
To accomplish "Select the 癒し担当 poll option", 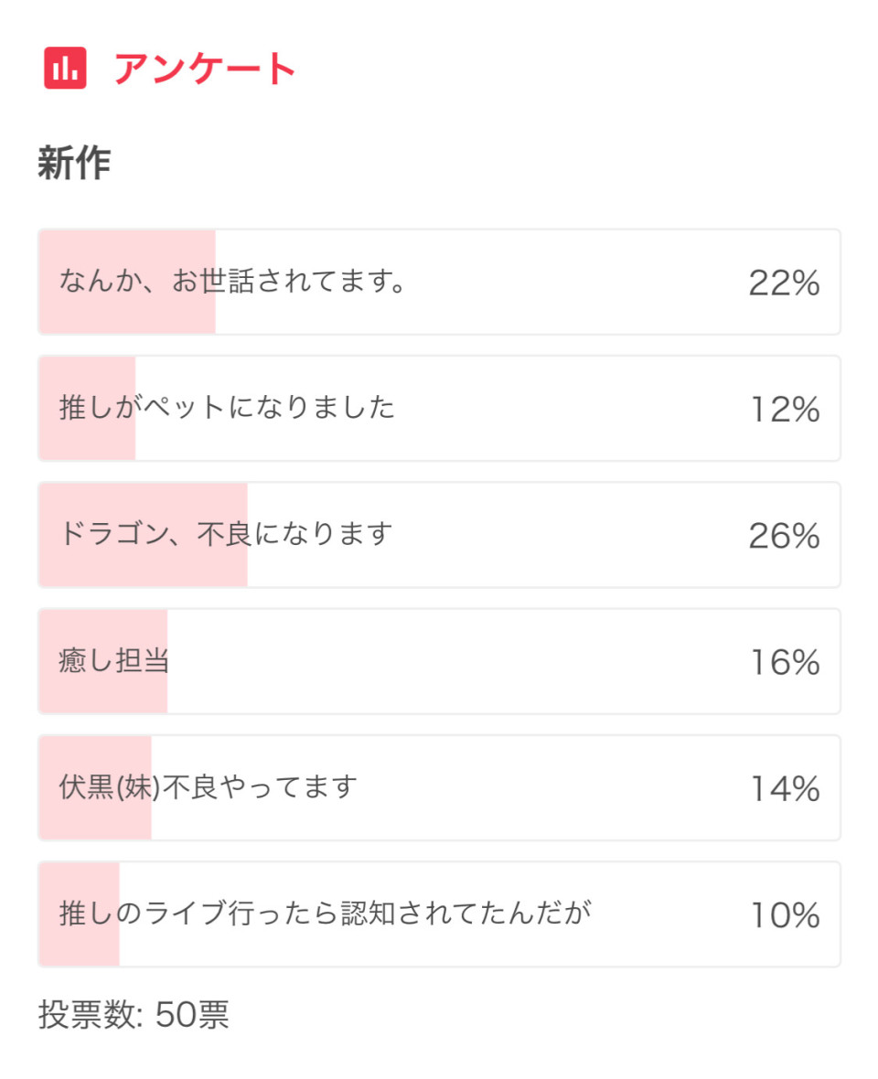I will coord(439,661).
